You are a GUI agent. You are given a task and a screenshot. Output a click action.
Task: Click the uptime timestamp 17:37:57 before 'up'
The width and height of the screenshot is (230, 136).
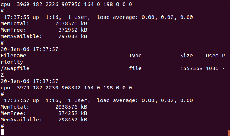pos(17,100)
